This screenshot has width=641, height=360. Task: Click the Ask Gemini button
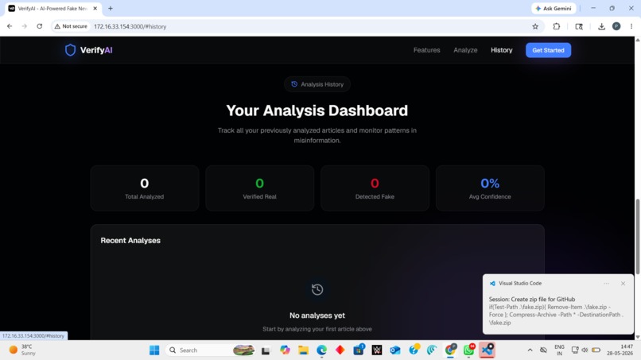pos(554,8)
